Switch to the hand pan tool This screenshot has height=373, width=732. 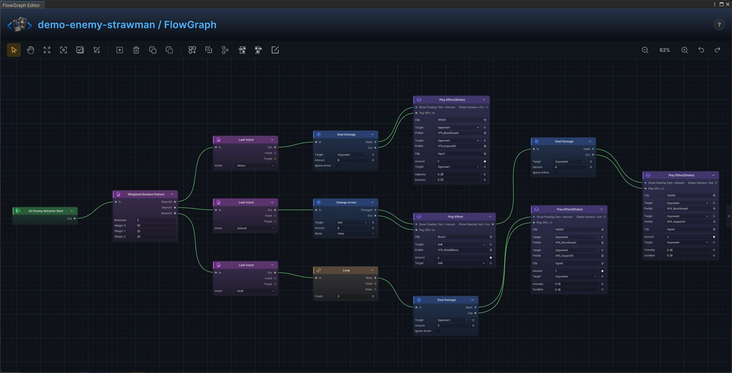pyautogui.click(x=30, y=50)
